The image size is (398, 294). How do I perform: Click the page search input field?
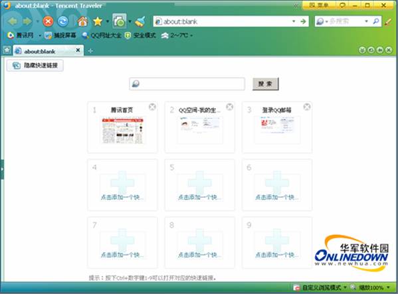(187, 84)
